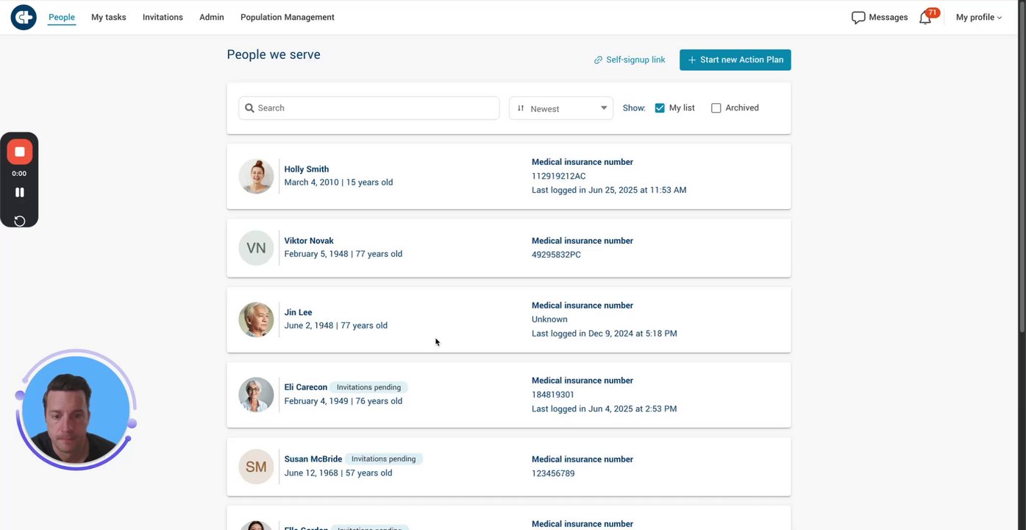Click Viktor Novak's VN initials avatar
This screenshot has height=530, width=1026.
pyautogui.click(x=256, y=248)
